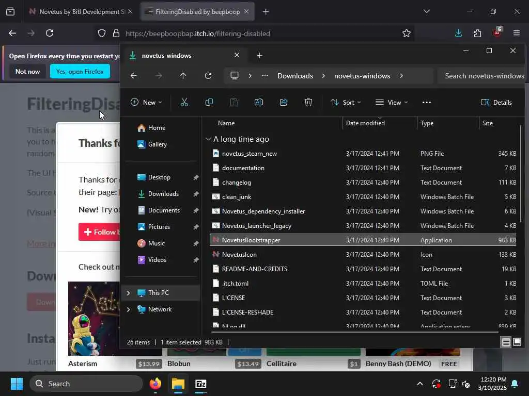The width and height of the screenshot is (529, 396).
Task: Open a new Firefox tab
Action: pyautogui.click(x=266, y=12)
